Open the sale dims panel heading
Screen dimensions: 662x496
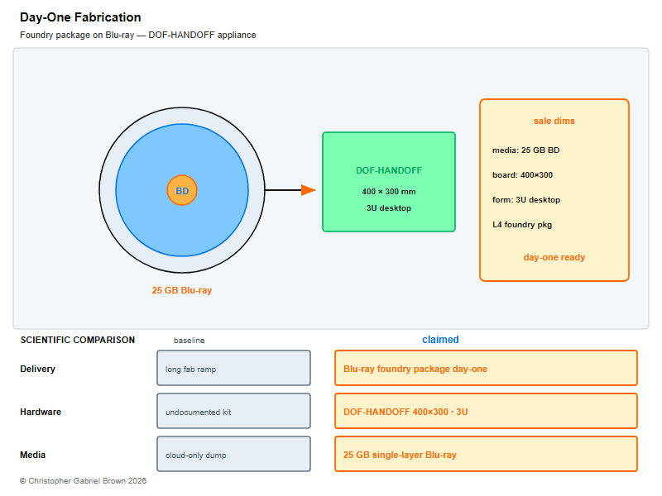point(554,121)
